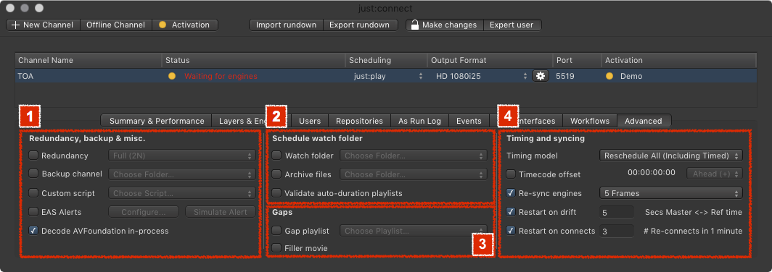Click yellow status dot next to Waiting for engines
The image size is (772, 272).
(x=172, y=76)
